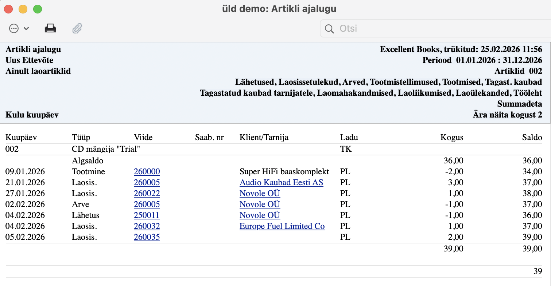Open Novole OÜ on the Arve row
The width and height of the screenshot is (551, 286).
(260, 204)
